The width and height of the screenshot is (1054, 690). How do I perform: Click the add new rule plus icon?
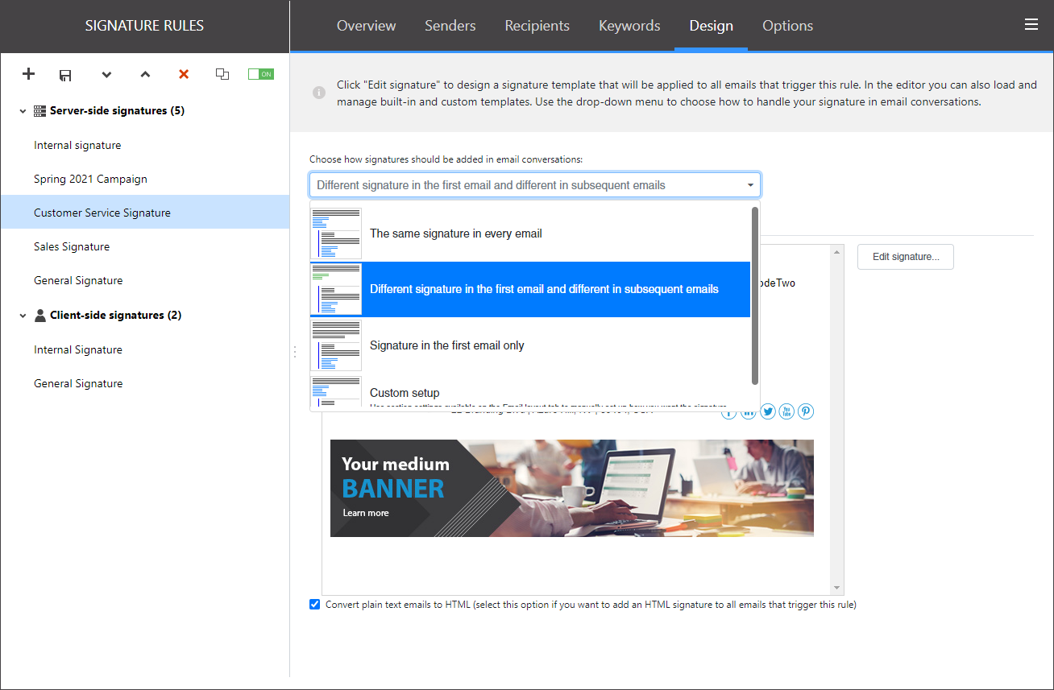(28, 74)
